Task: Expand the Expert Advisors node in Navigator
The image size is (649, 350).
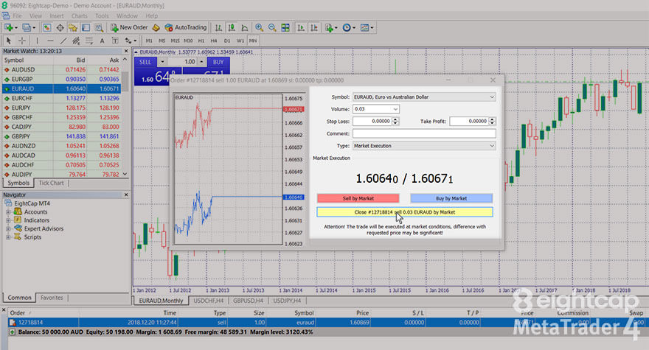Action: [x=8, y=228]
